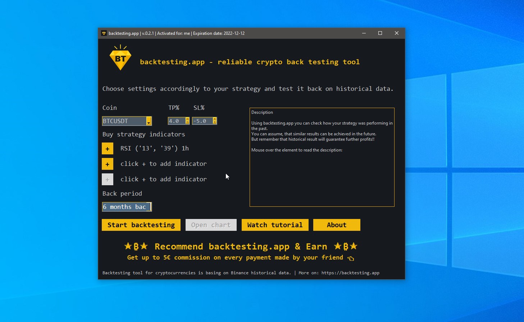
Task: Click the RSI ('13', '39') 1h indicator text
Action: (155, 148)
